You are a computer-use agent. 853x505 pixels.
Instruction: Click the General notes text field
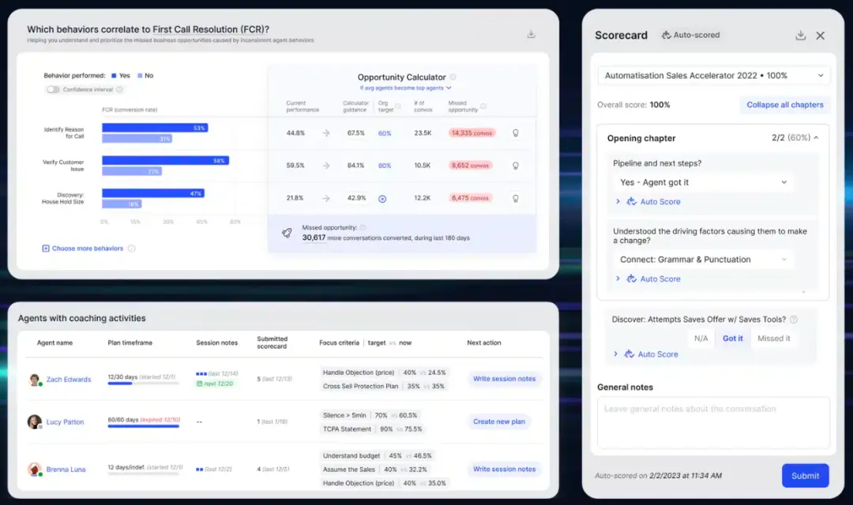point(713,422)
